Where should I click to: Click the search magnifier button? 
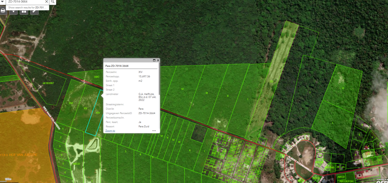tap(53, 2)
